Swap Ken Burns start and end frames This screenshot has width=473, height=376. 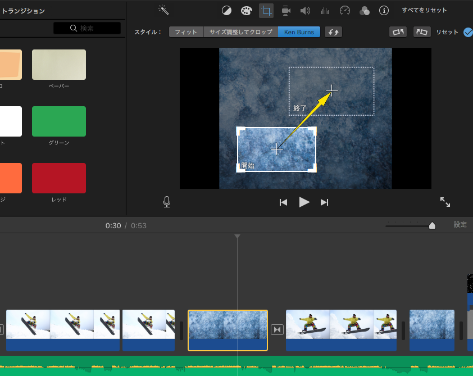coord(333,32)
